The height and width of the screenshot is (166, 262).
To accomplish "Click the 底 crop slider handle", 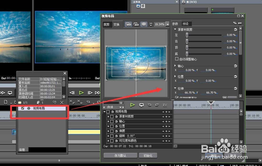I will click(x=187, y=54).
